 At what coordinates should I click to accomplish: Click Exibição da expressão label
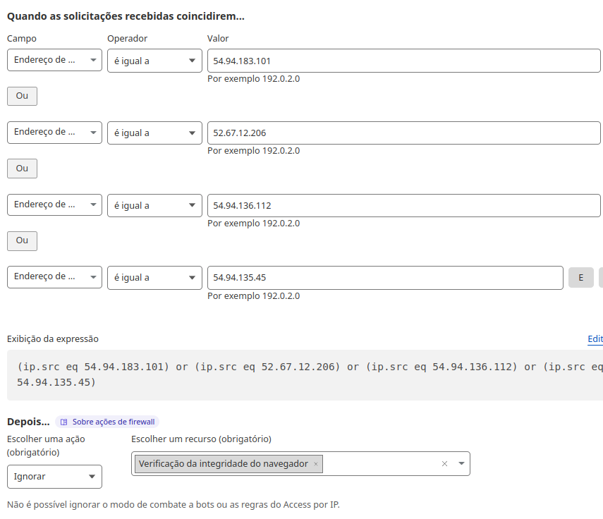click(53, 338)
